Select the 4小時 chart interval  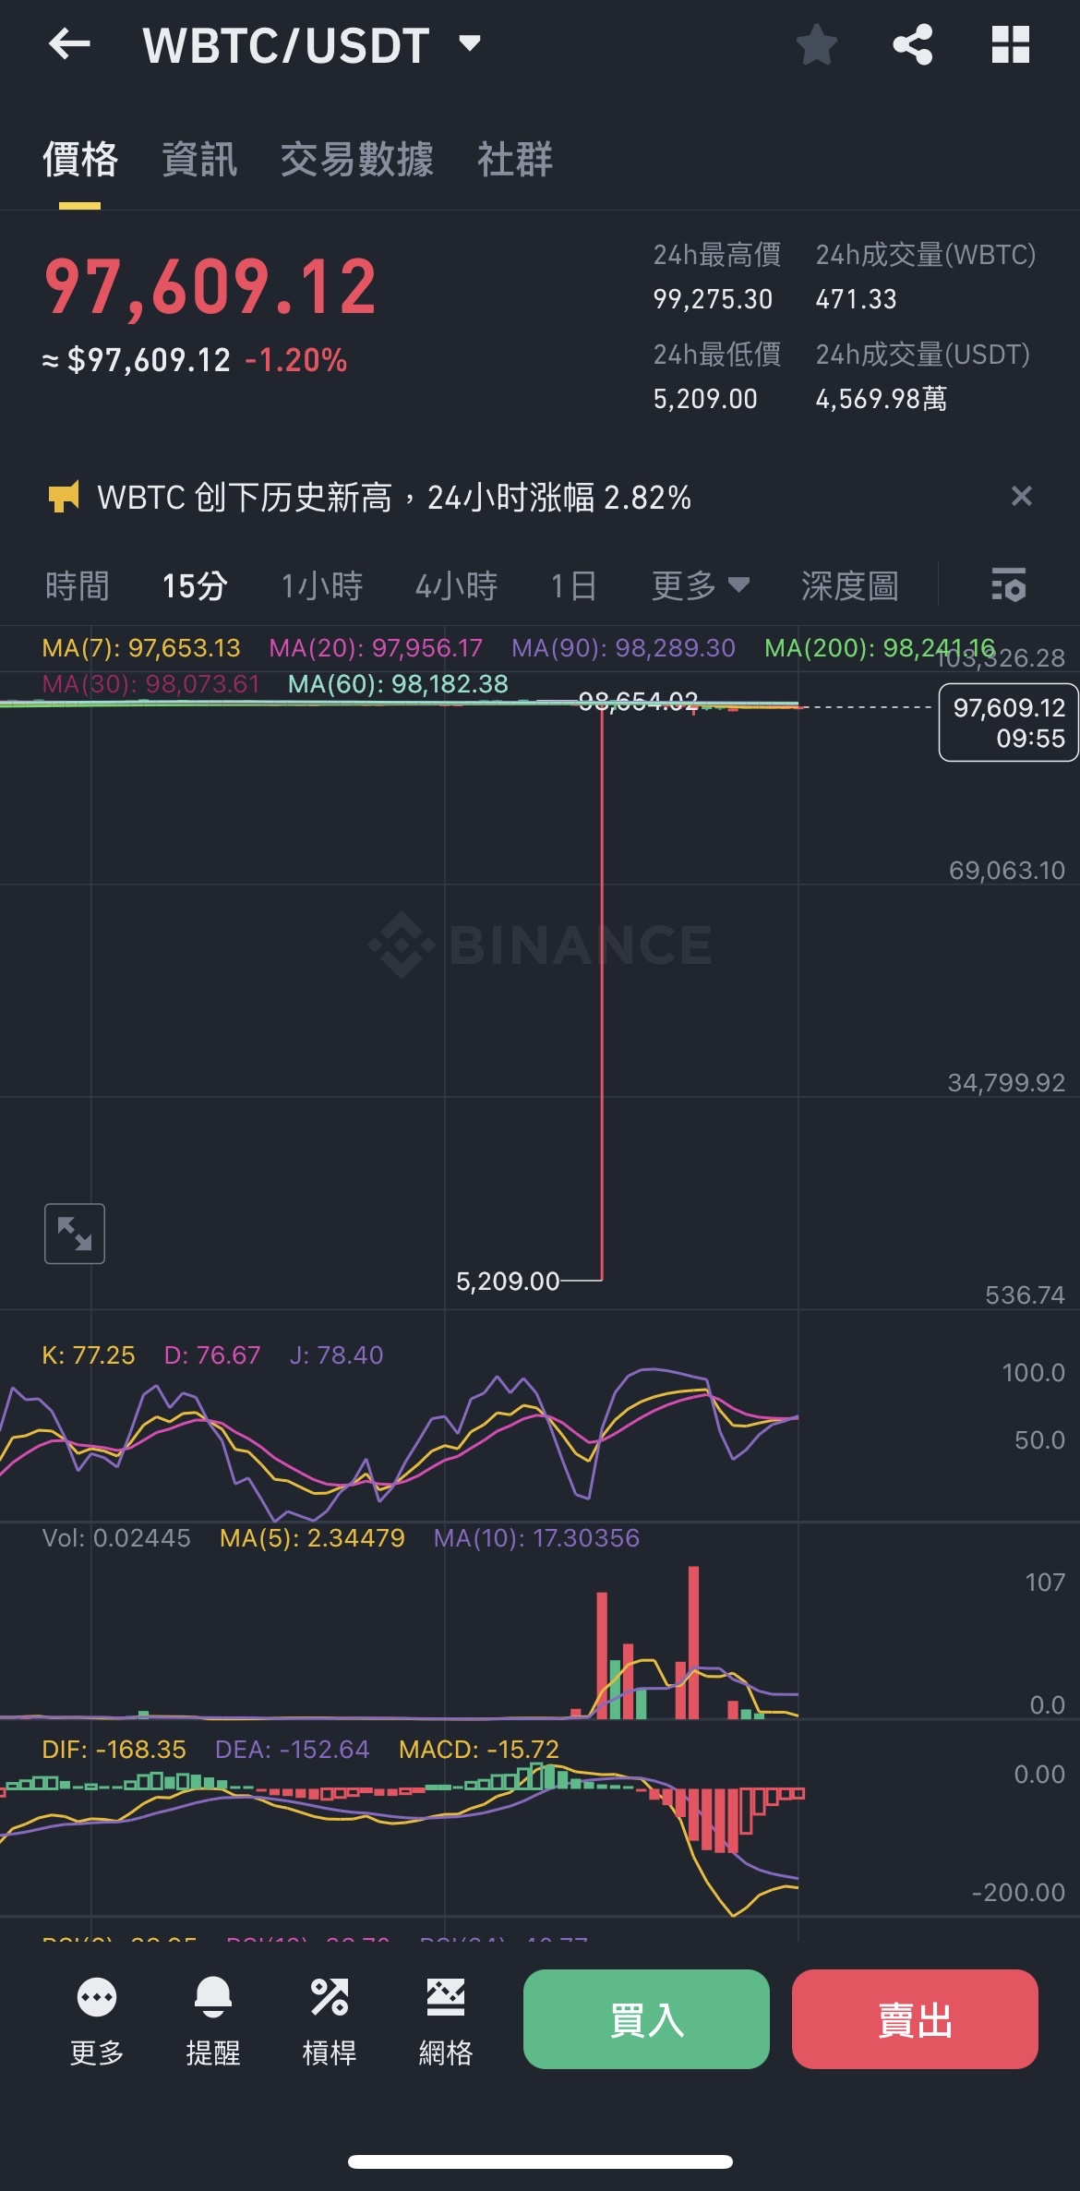pos(456,585)
